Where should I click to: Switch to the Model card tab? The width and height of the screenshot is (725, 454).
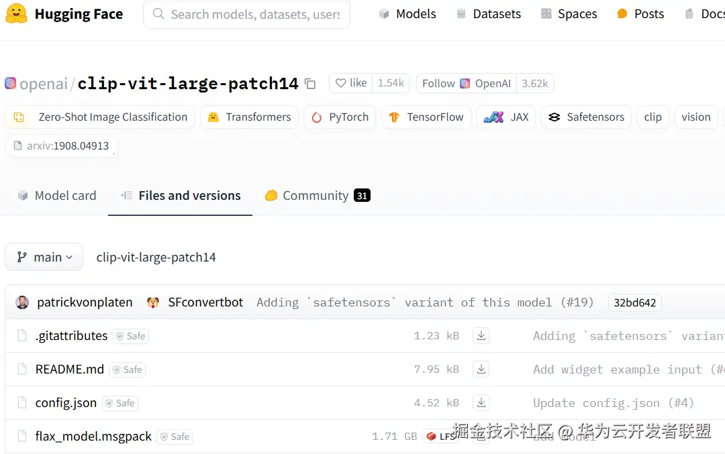tap(57, 196)
